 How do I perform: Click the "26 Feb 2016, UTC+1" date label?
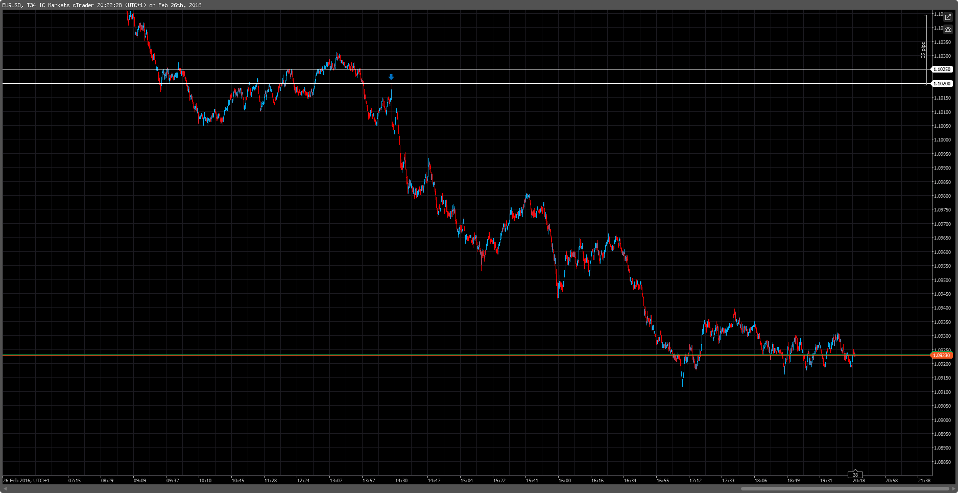point(27,480)
